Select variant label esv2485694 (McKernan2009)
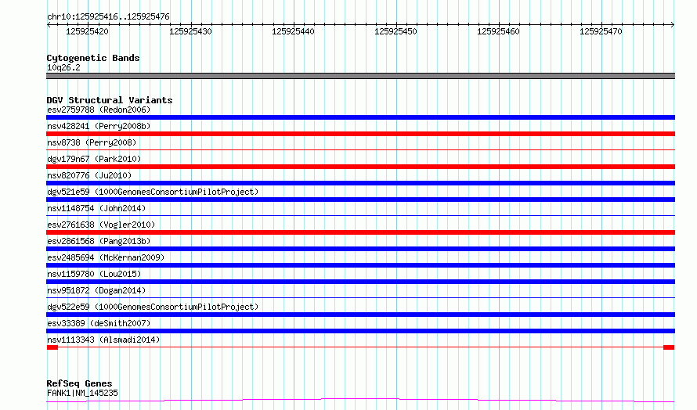697x410 pixels. click(x=106, y=257)
